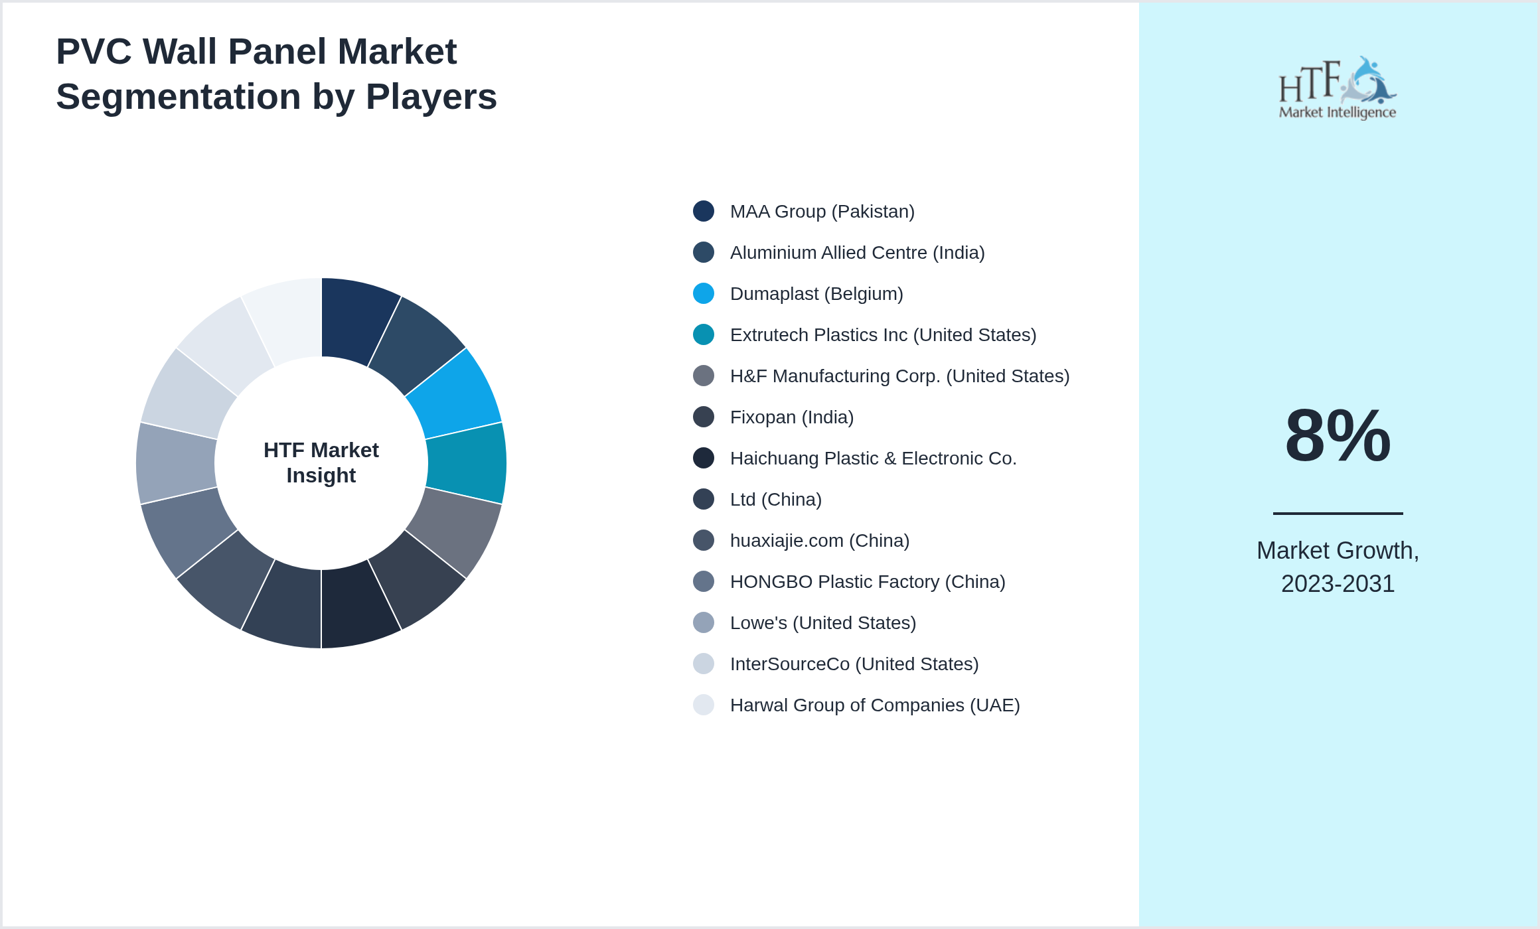Click the Extrutech Plastics Inc teal legend dot
Viewport: 1540px width, 929px height.
click(x=704, y=334)
